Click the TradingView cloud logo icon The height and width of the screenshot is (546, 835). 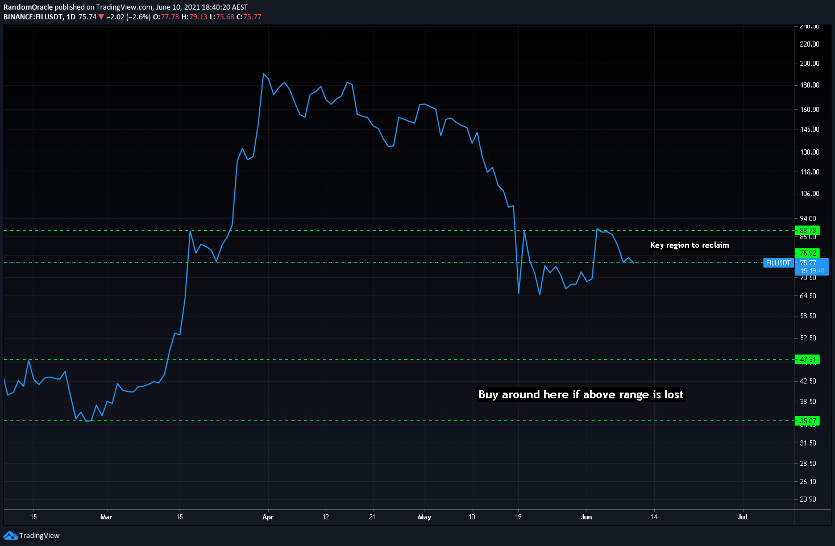10,535
